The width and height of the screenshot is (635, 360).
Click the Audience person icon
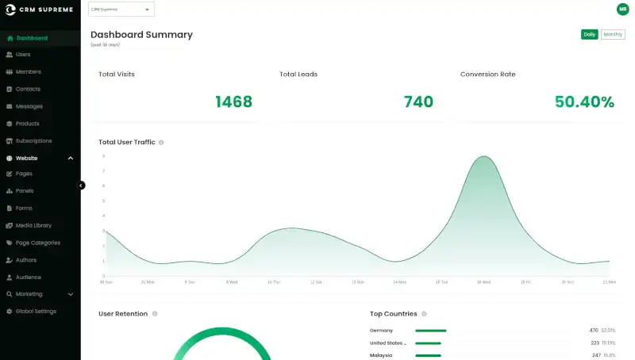[x=10, y=277]
